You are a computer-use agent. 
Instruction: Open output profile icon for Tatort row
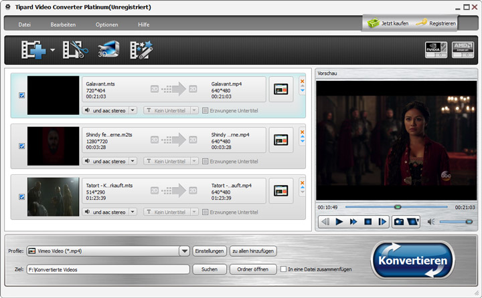280,191
